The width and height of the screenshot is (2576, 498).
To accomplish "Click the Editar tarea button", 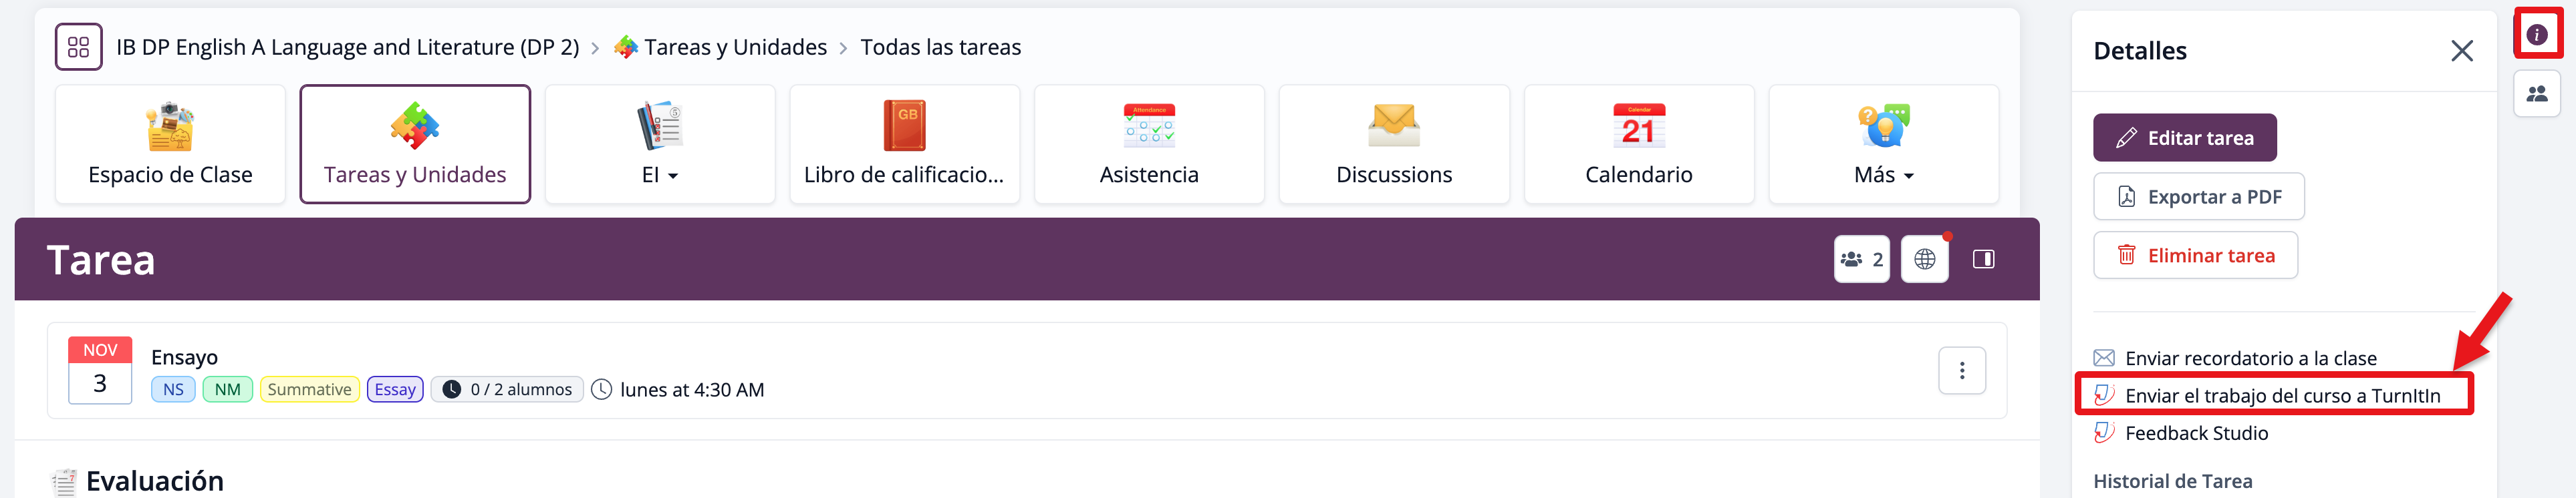I will 2184,138.
